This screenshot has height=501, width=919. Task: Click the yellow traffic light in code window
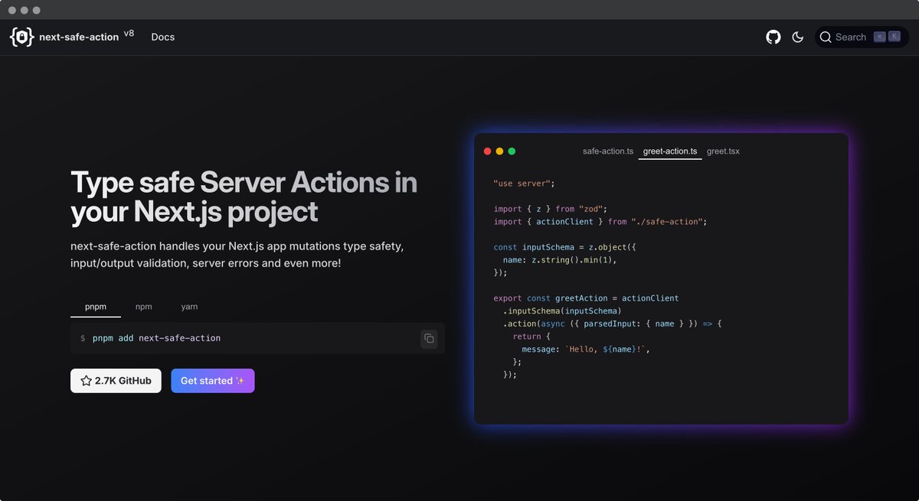coord(499,151)
